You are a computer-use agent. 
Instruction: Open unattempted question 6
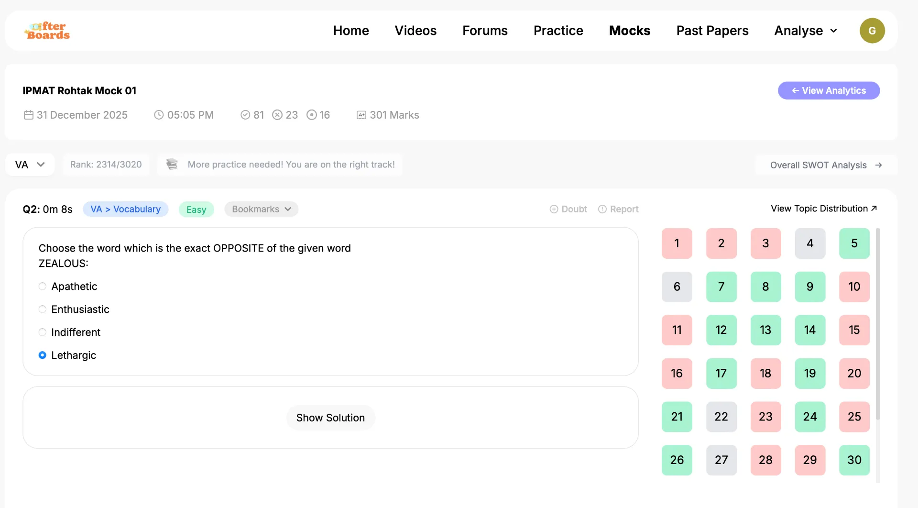677,287
